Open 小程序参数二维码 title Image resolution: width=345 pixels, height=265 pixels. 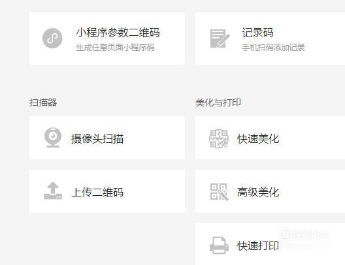click(x=118, y=33)
